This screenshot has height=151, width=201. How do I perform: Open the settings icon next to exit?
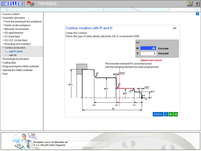tap(190, 4)
